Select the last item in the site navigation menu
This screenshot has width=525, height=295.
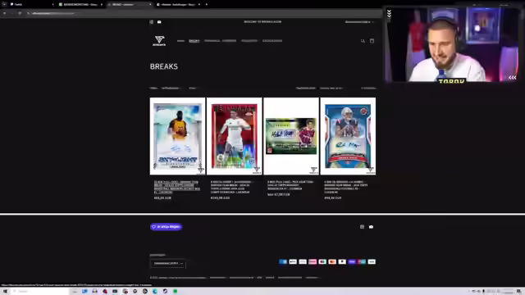click(x=272, y=41)
